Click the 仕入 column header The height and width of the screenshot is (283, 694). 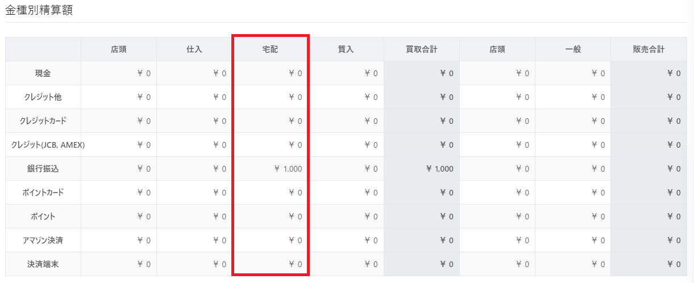click(x=194, y=49)
